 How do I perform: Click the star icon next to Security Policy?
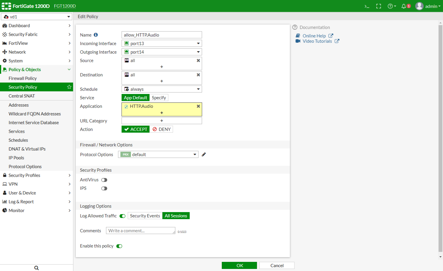[69, 87]
